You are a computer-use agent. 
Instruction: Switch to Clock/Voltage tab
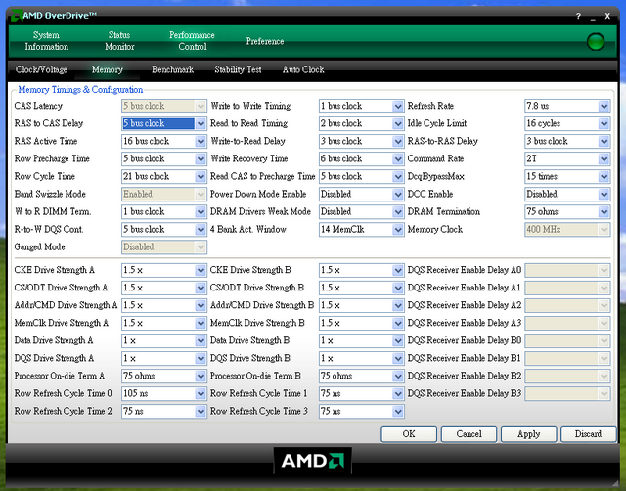(x=41, y=69)
